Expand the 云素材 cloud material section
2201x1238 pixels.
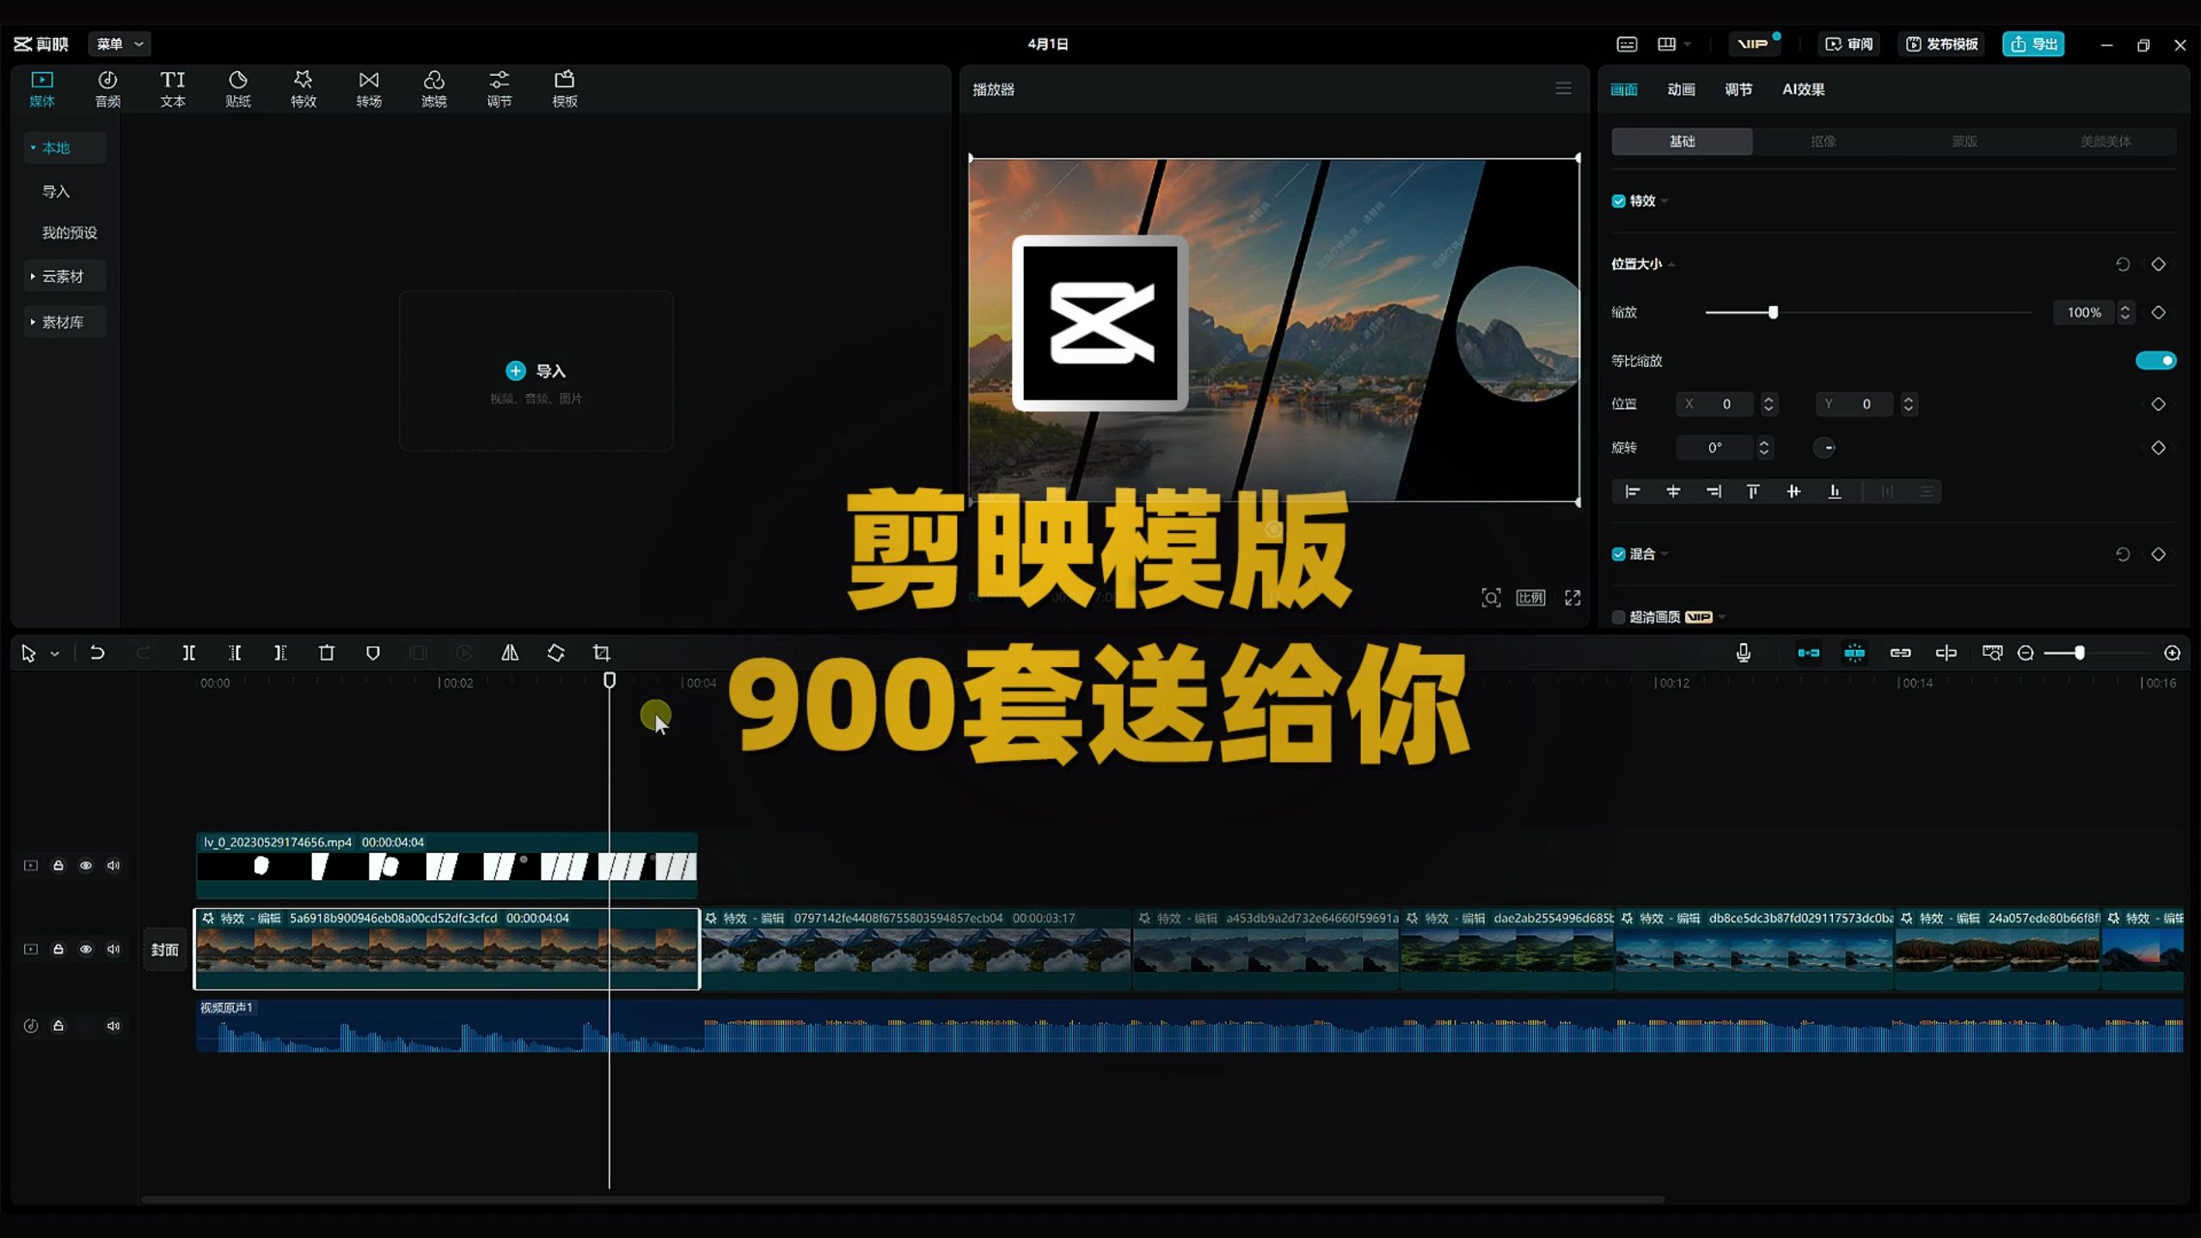pos(33,277)
